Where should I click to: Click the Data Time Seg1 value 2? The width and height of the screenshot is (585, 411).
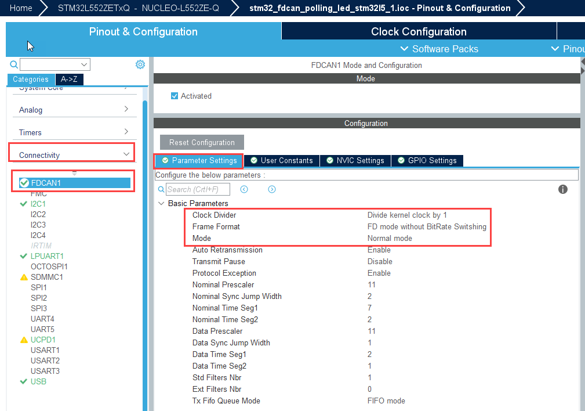(x=369, y=354)
